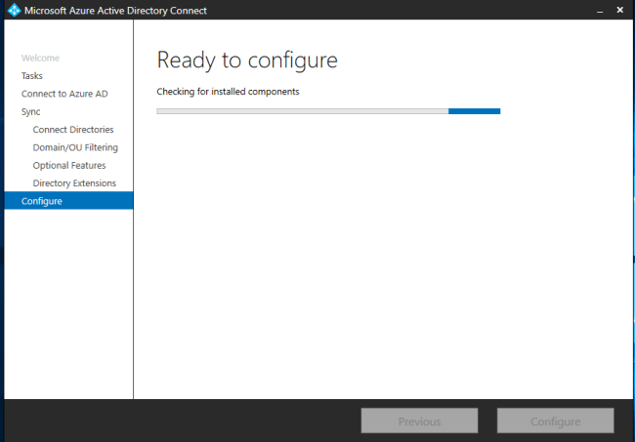Go to Optional Features sub-step
Image resolution: width=635 pixels, height=442 pixels.
[69, 166]
